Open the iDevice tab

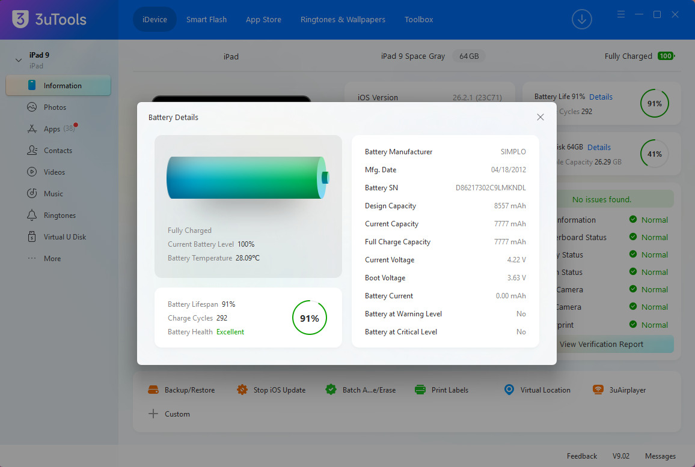(x=155, y=19)
